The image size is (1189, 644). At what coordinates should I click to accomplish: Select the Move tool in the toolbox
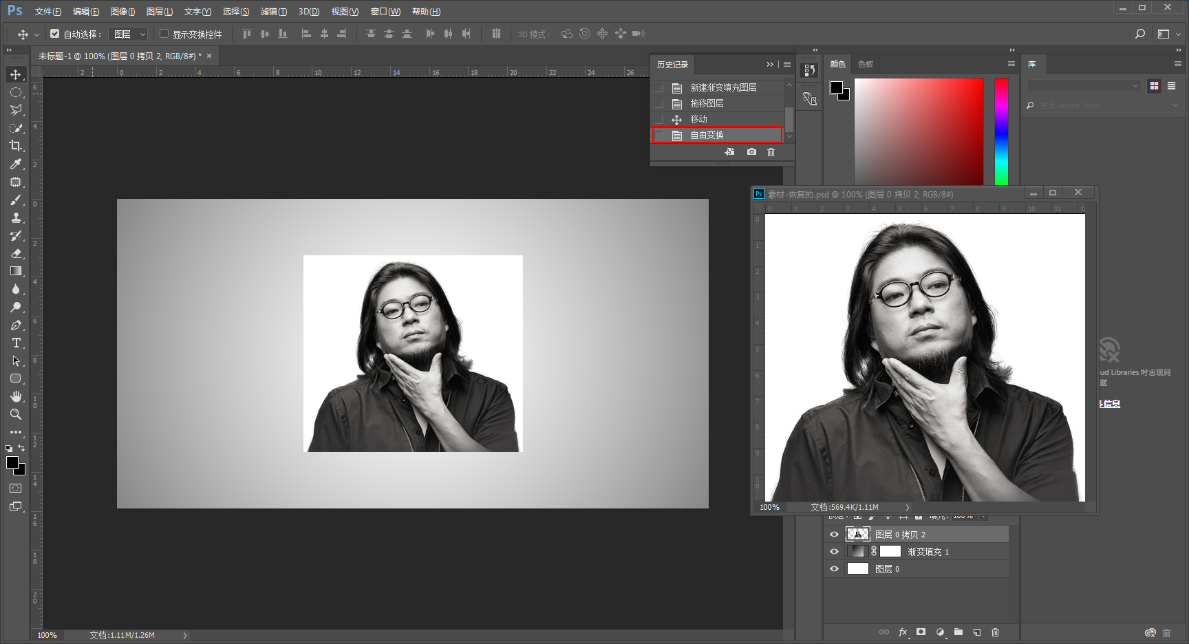pyautogui.click(x=16, y=74)
